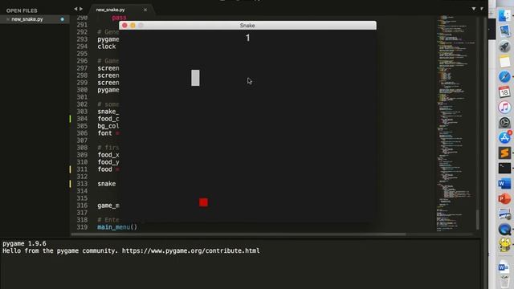514x289 pixels.
Task: Switch to Sublime Text dock icon
Action: pyautogui.click(x=504, y=153)
